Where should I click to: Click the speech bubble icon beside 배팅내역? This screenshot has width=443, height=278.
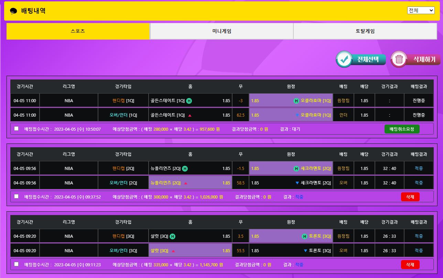[x=14, y=11]
